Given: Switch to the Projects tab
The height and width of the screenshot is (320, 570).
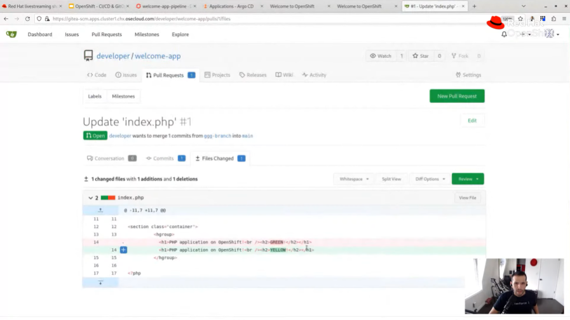Looking at the screenshot, I should (217, 75).
